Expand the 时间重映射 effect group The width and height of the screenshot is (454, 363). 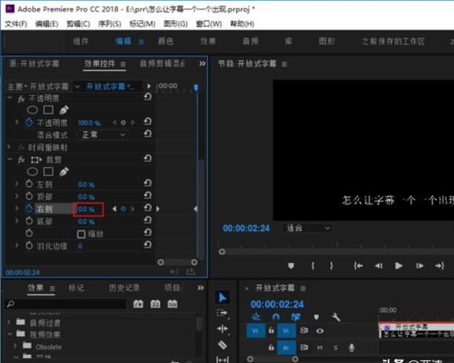pyautogui.click(x=9, y=147)
